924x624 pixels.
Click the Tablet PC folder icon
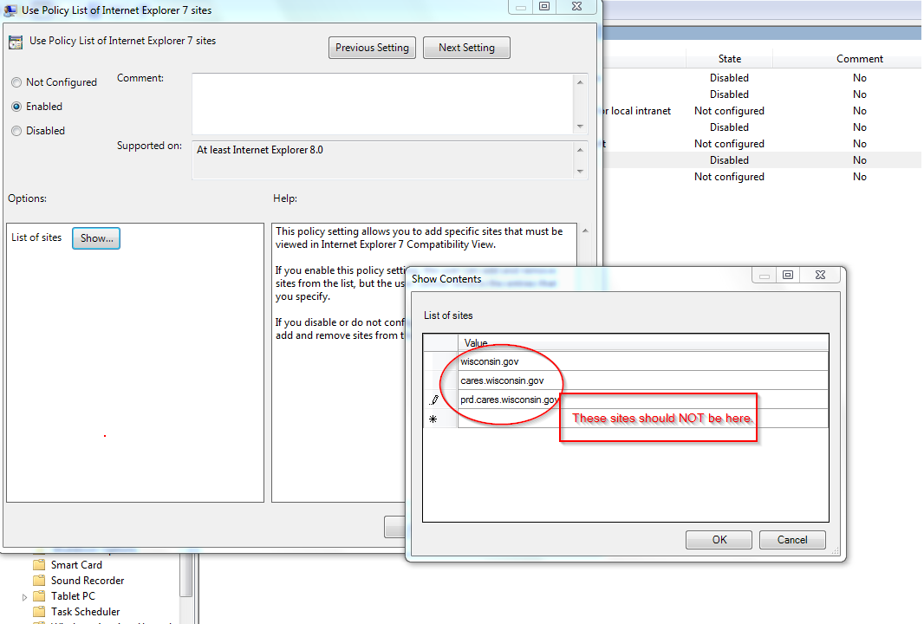coord(40,595)
